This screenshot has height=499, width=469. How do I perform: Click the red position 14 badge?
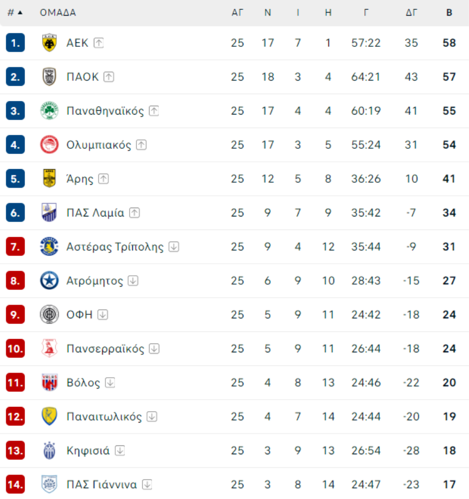[16, 485]
